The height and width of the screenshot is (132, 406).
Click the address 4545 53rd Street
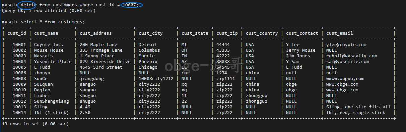click(x=101, y=67)
